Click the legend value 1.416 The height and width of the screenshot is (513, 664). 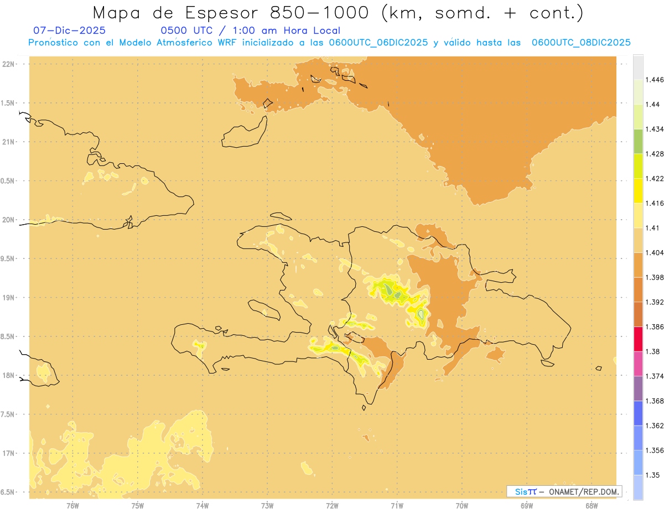pos(653,203)
